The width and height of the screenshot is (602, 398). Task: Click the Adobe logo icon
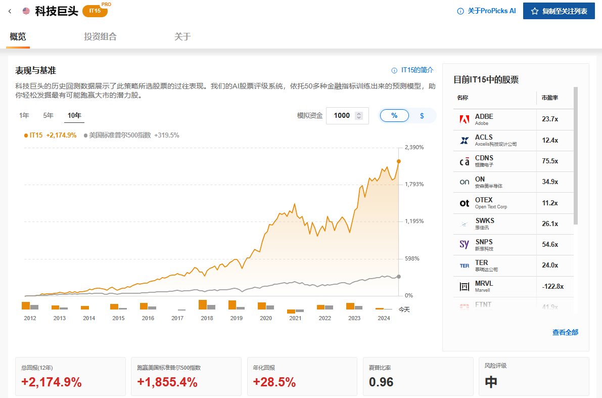pyautogui.click(x=464, y=119)
